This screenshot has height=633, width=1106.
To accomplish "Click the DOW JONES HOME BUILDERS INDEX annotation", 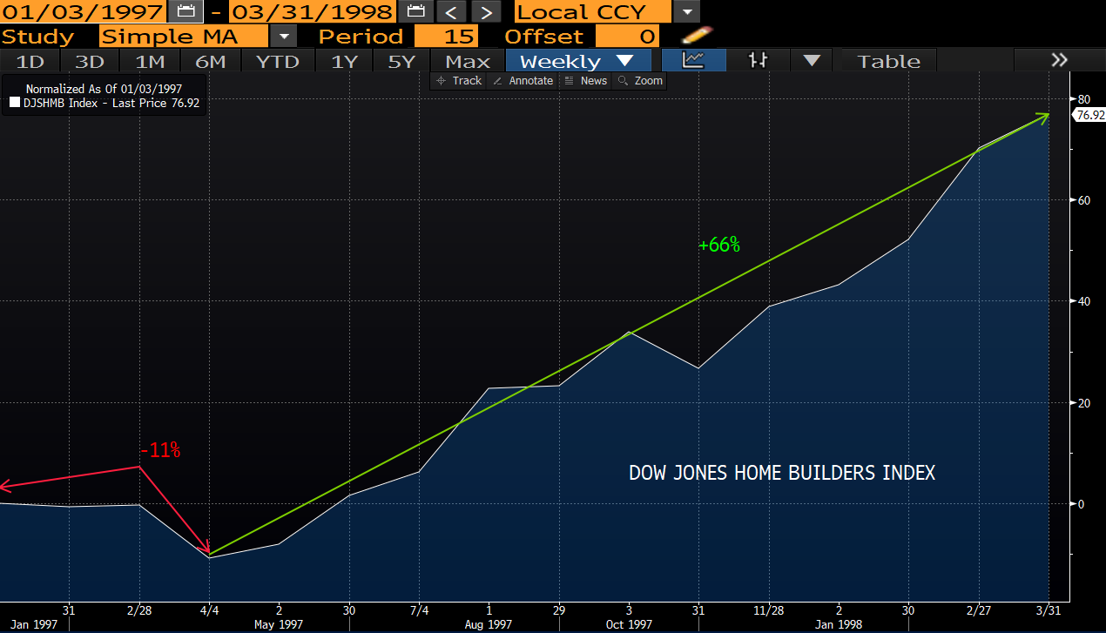I will pos(782,473).
